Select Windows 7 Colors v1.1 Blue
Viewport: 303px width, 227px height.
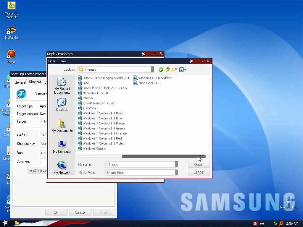pyautogui.click(x=100, y=118)
